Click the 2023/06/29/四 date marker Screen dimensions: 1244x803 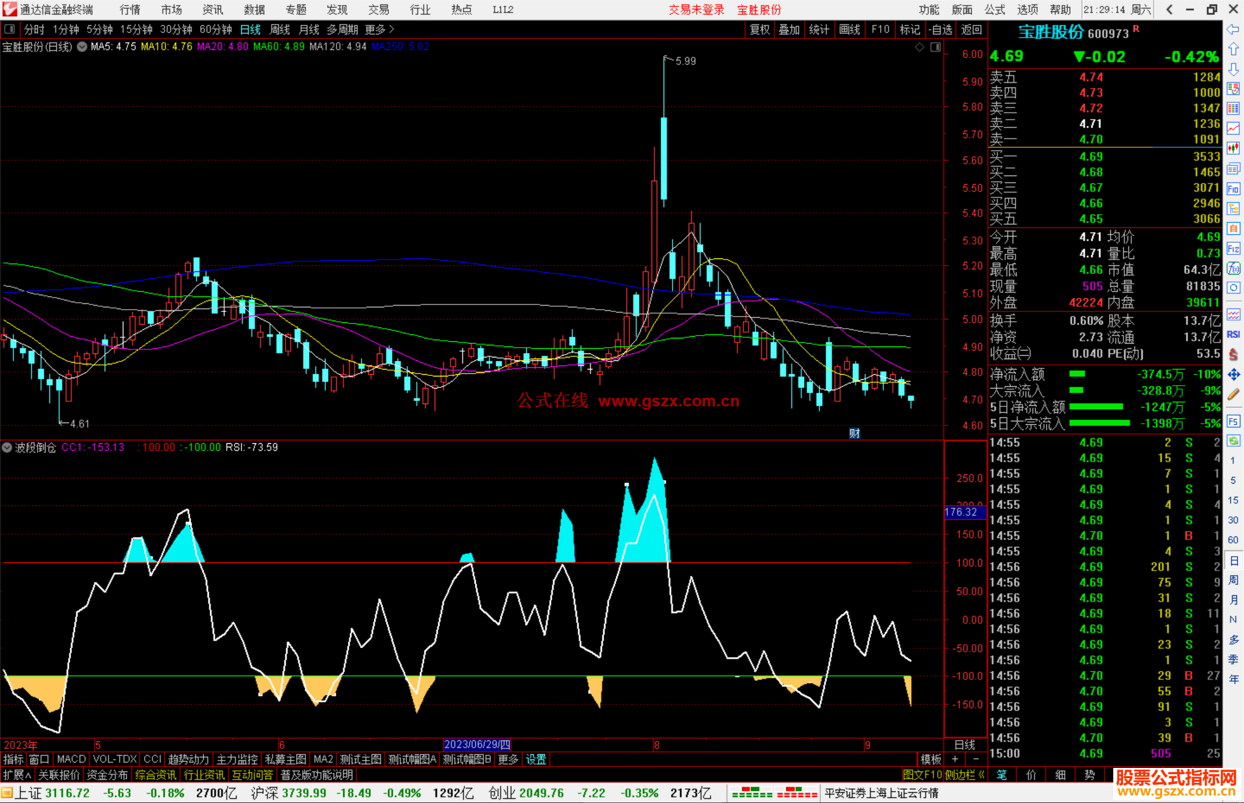pyautogui.click(x=477, y=744)
